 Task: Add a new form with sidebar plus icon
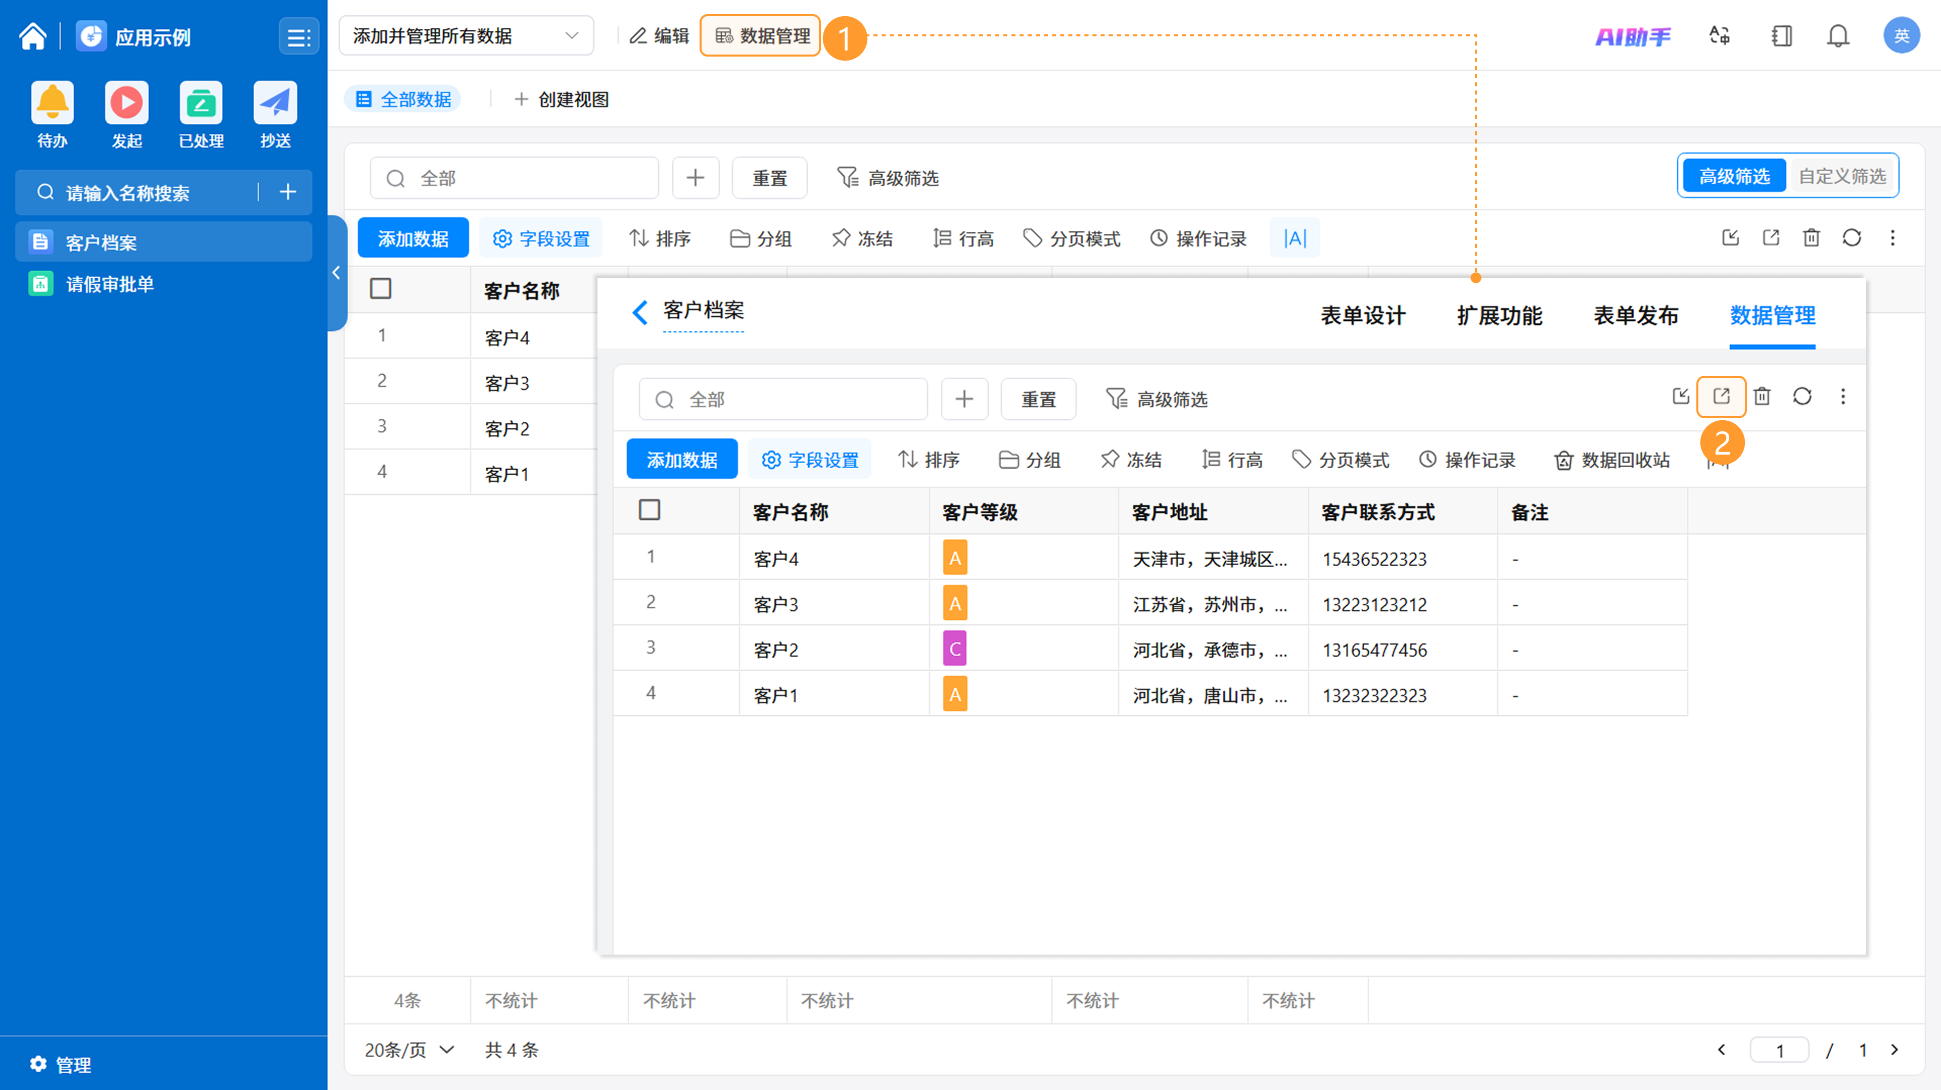(x=288, y=193)
